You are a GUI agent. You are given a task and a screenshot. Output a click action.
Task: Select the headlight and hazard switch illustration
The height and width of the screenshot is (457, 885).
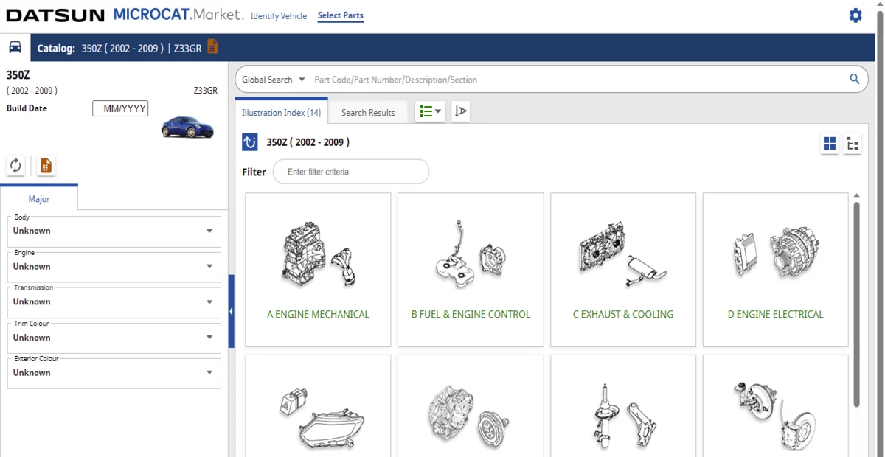point(318,406)
